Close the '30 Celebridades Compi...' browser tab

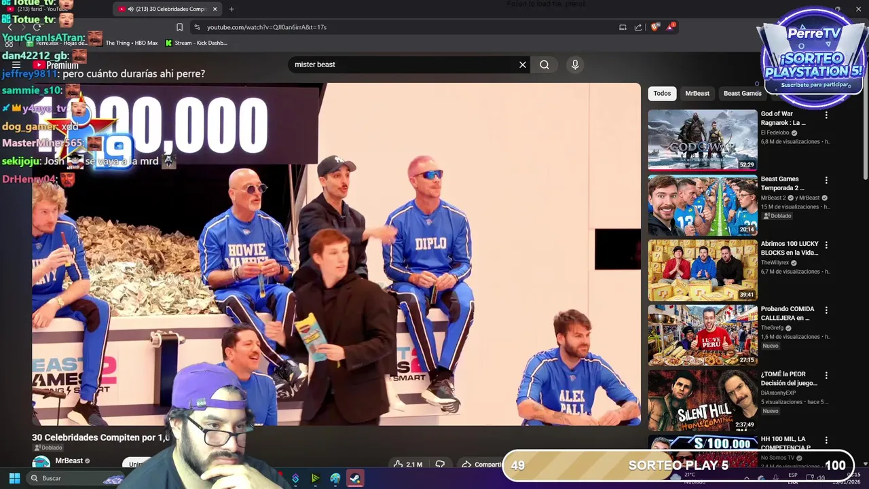(215, 9)
